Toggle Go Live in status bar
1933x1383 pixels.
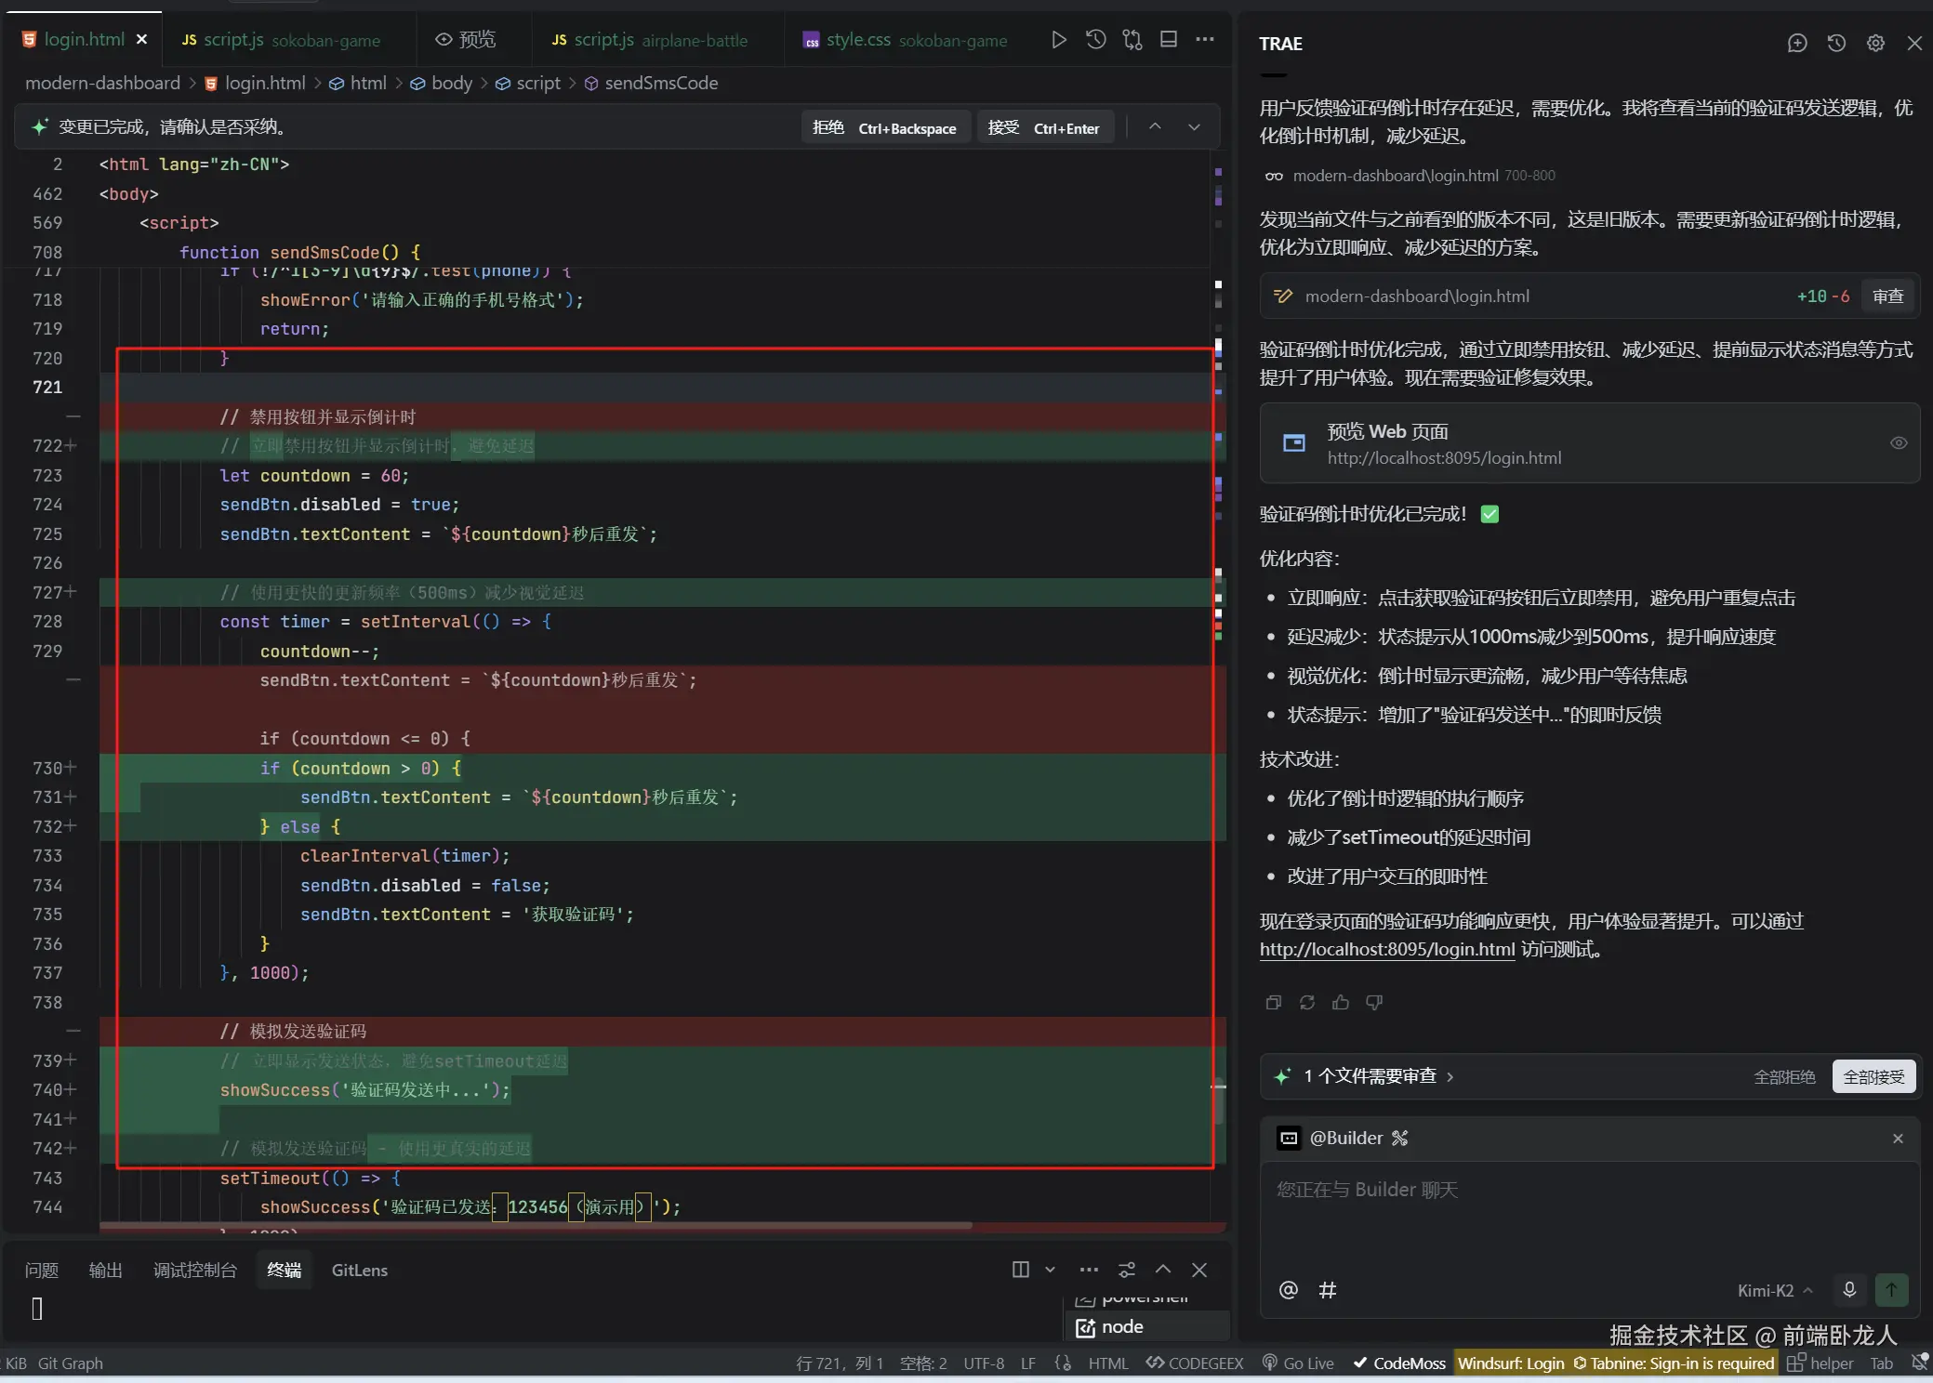coord(1298,1363)
